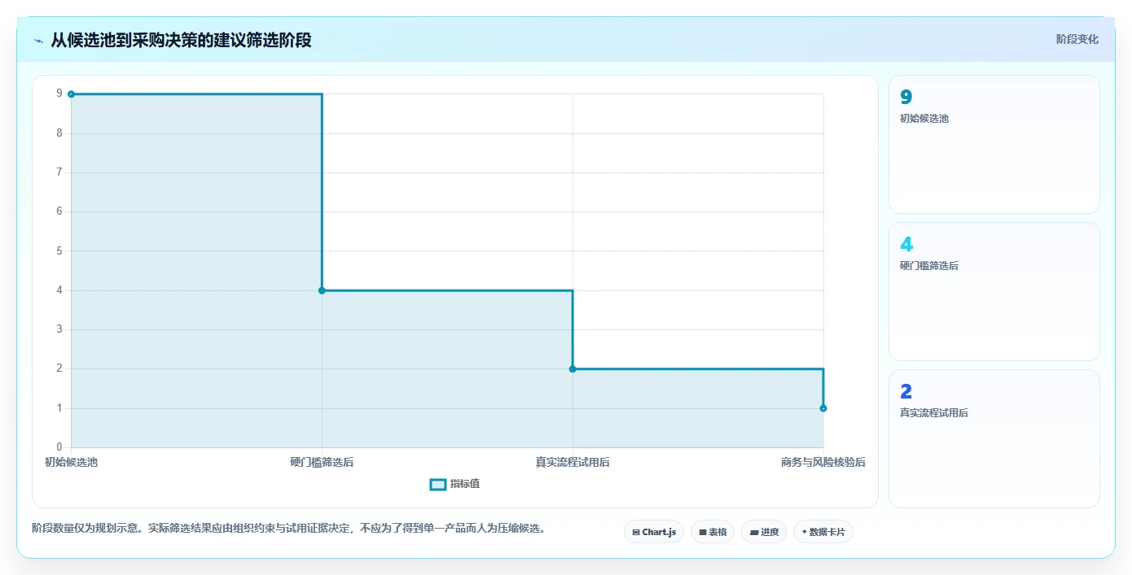Toggle the 指标值 legend item

pyautogui.click(x=454, y=484)
